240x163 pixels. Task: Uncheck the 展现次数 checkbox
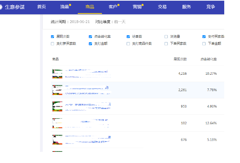(53, 37)
